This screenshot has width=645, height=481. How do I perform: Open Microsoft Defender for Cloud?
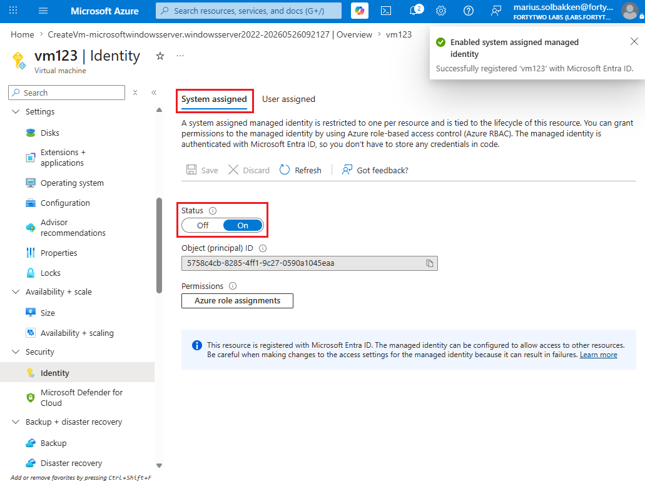tap(81, 398)
